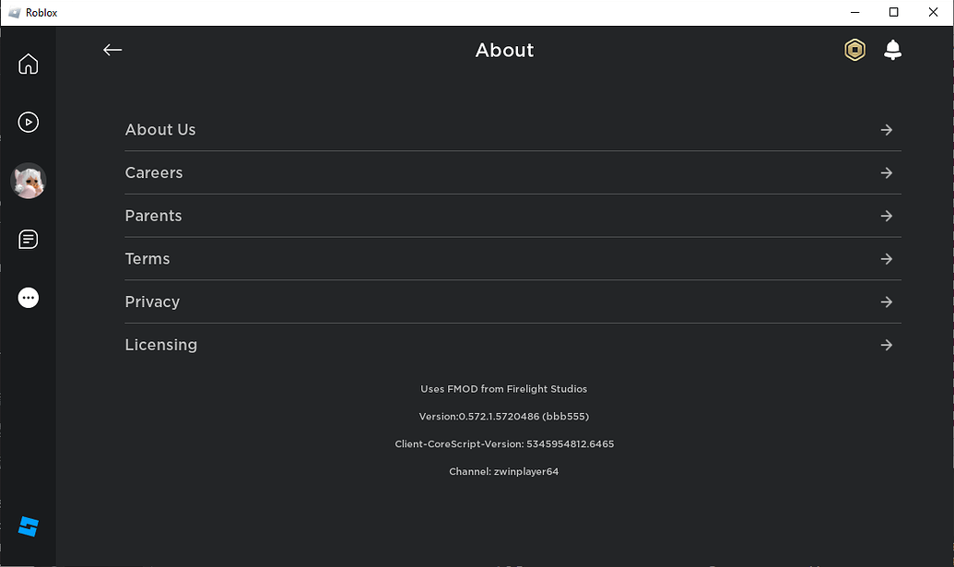The height and width of the screenshot is (567, 954).
Task: Click the more options ellipsis icon
Action: click(28, 297)
